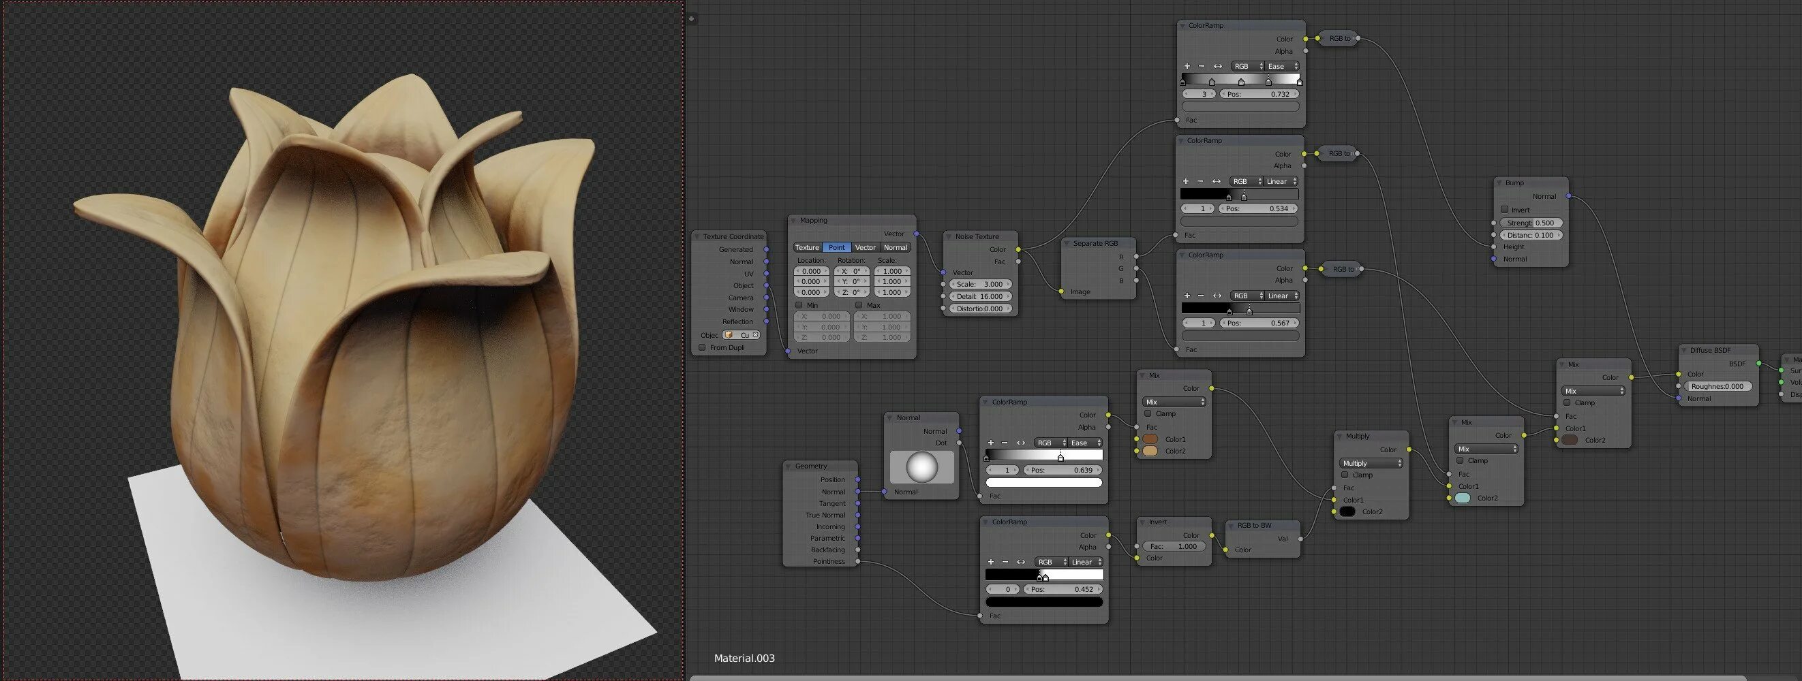The height and width of the screenshot is (681, 1802).
Task: Enable Clamp in the Multiply node
Action: click(1345, 475)
